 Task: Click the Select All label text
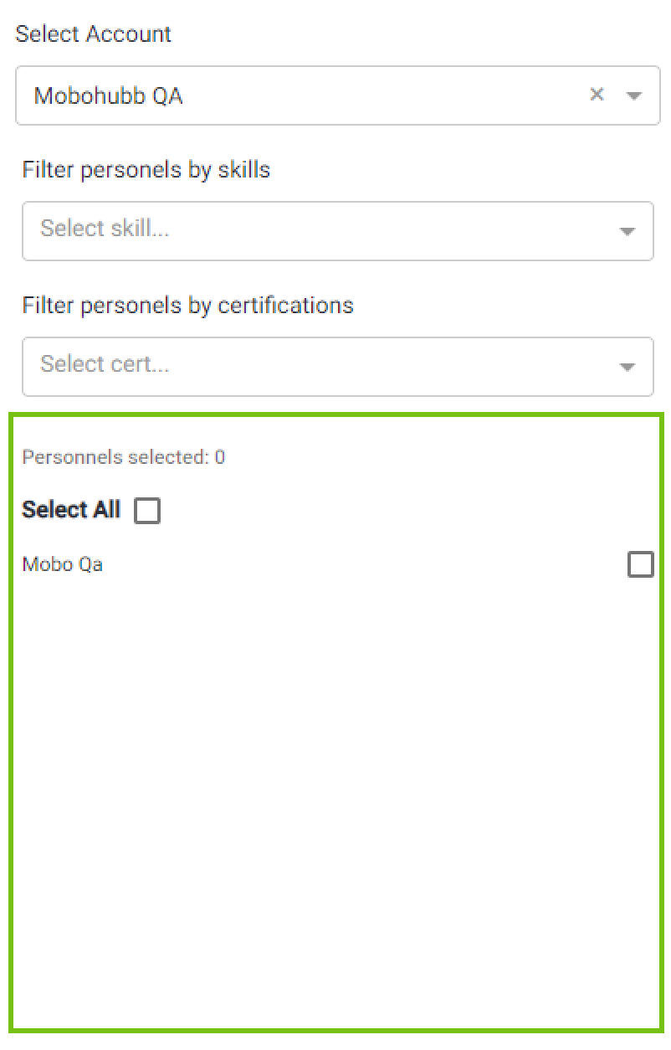(x=71, y=509)
